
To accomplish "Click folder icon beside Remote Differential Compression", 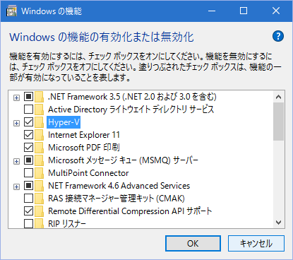I will coord(39,211).
